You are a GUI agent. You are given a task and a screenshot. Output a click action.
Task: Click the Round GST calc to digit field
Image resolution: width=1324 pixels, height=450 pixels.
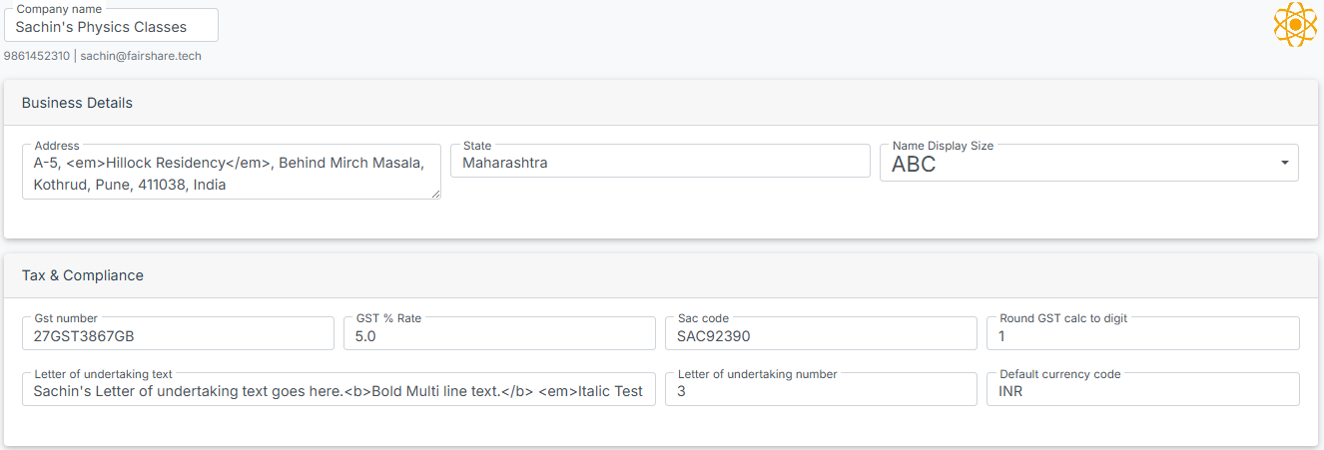tap(1142, 336)
